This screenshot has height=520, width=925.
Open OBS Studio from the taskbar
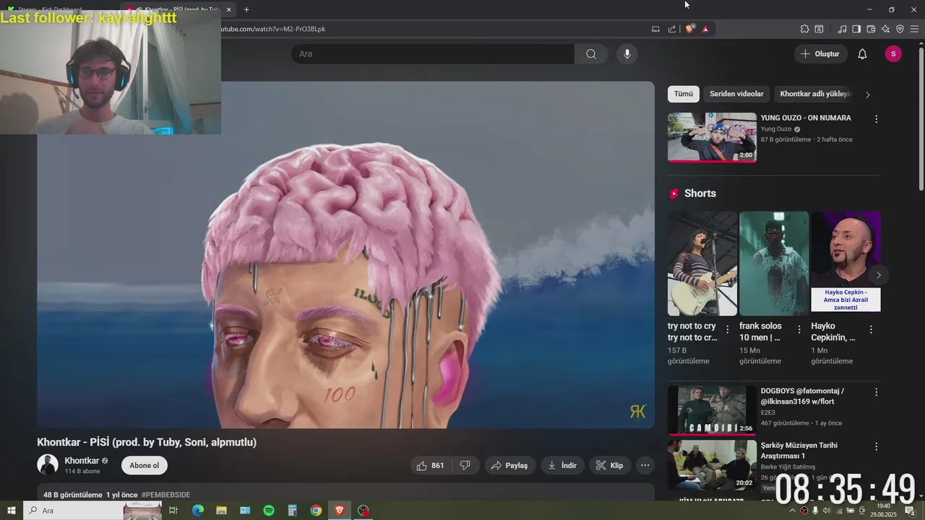pos(363,511)
